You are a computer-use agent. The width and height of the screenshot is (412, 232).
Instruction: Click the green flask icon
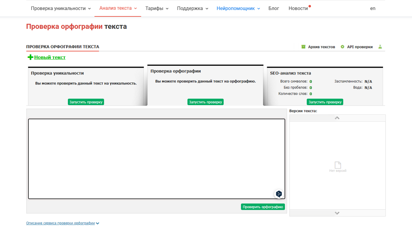(x=380, y=47)
